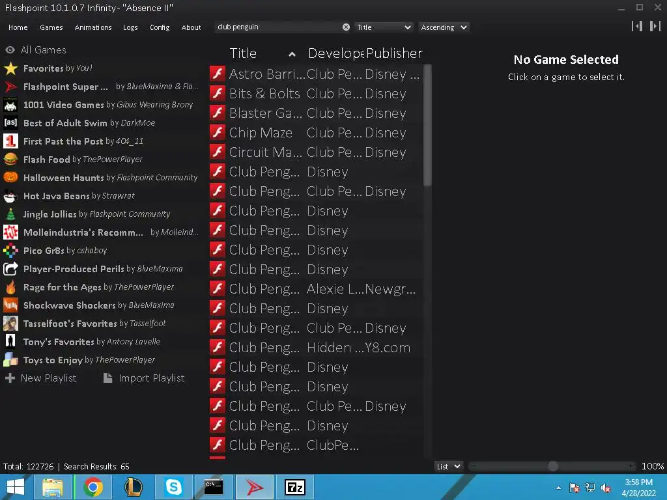667x500 pixels.
Task: Select the Rage for the Ages flame icon
Action: [10, 287]
